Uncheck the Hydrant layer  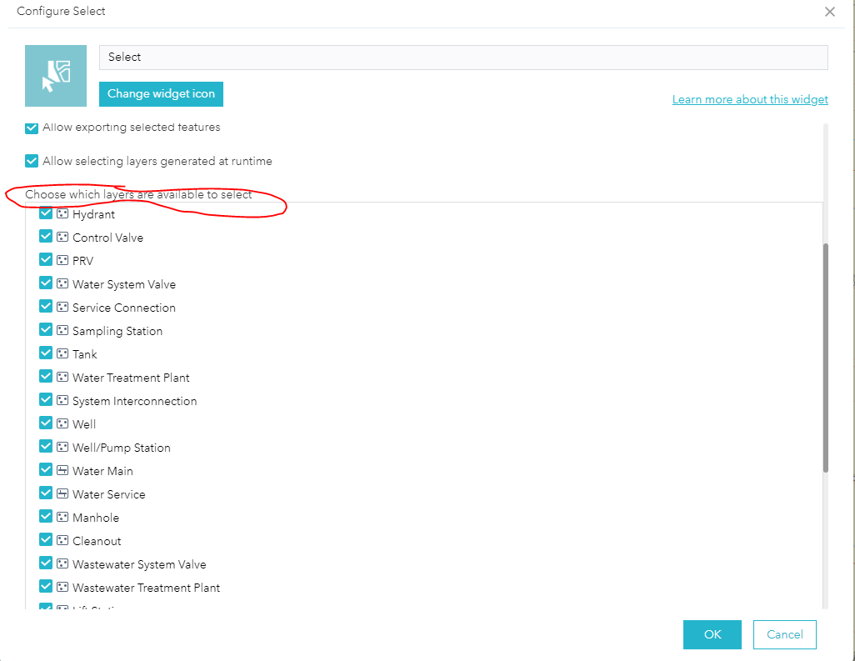(45, 213)
